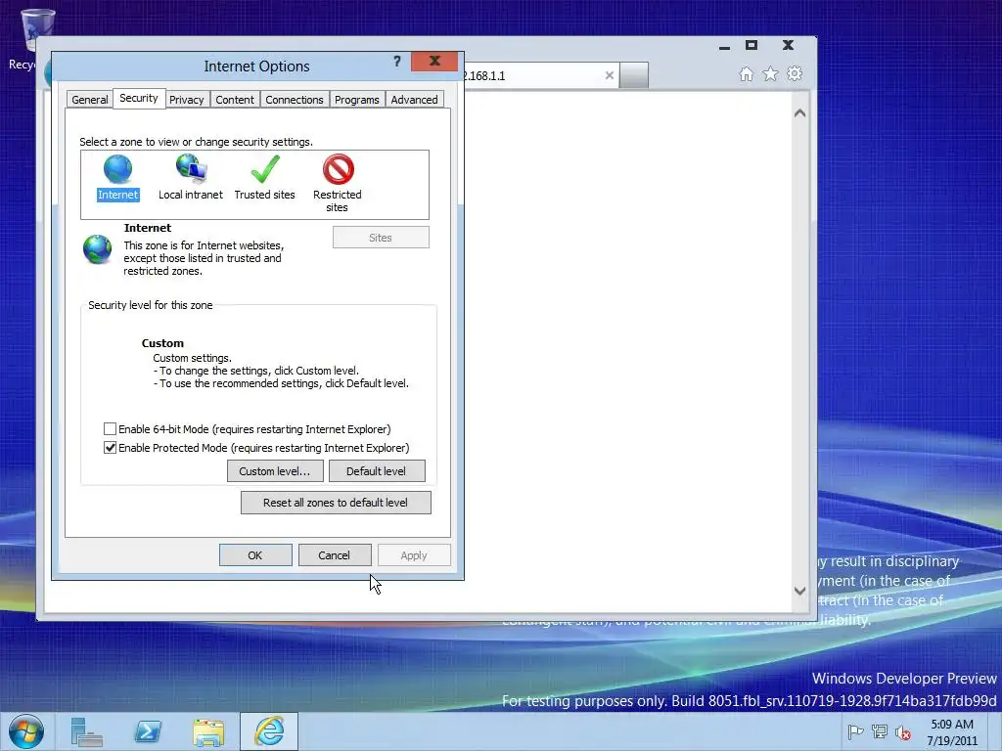Click the Security tab
The width and height of the screenshot is (1002, 751).
(139, 99)
